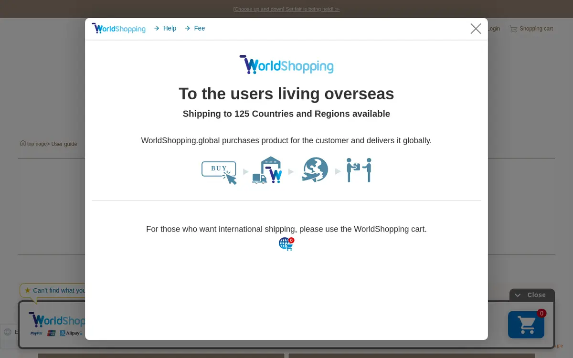Screen dimensions: 573x358
Task: Click the package handover delivery icon
Action: tap(359, 170)
